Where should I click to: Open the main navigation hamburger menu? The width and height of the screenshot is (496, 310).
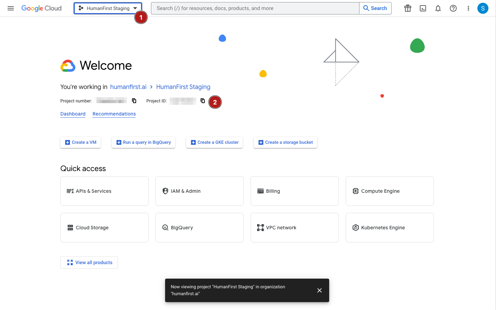11,8
